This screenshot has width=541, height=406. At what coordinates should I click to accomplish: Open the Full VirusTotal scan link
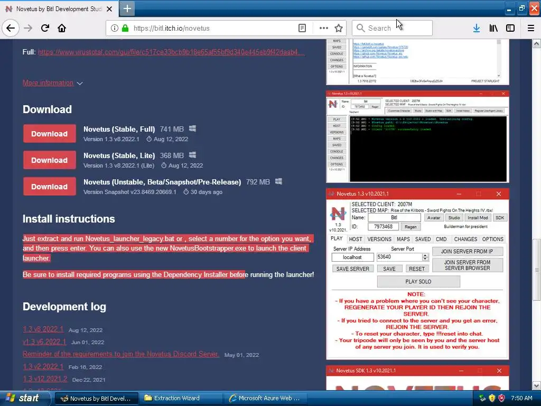[171, 52]
